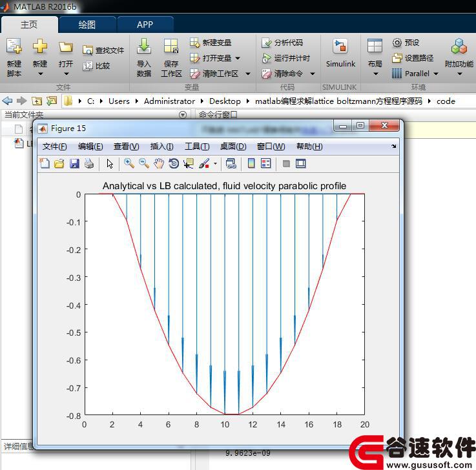Screen dimensions: 476x470
Task: Toggle the Pan hand tool
Action: [x=159, y=163]
